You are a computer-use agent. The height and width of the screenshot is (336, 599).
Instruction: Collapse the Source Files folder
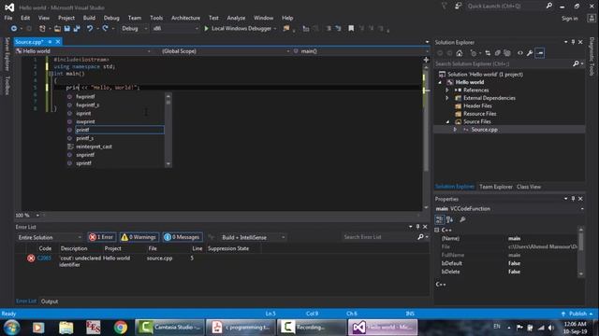pos(447,122)
